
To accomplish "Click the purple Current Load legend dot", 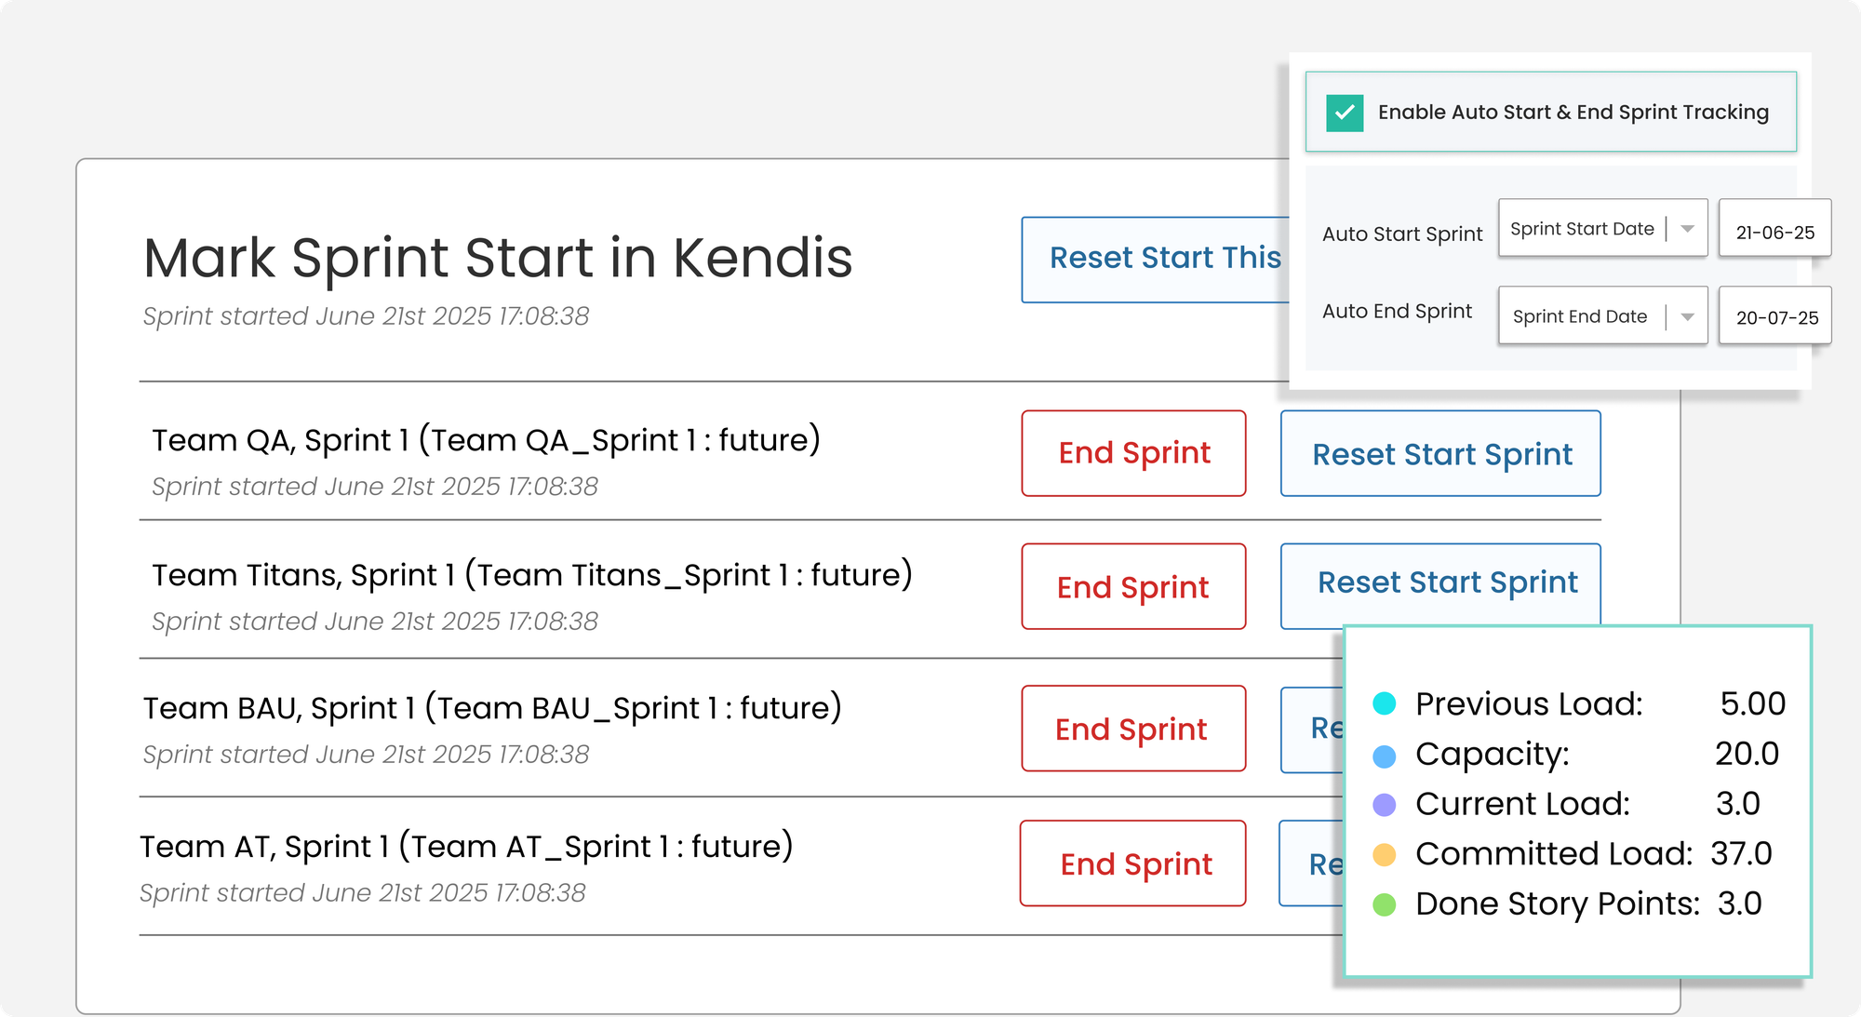I will [x=1385, y=805].
